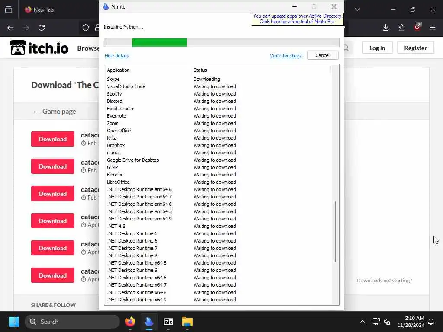
Task: Click Register on itch.io
Action: click(415, 48)
